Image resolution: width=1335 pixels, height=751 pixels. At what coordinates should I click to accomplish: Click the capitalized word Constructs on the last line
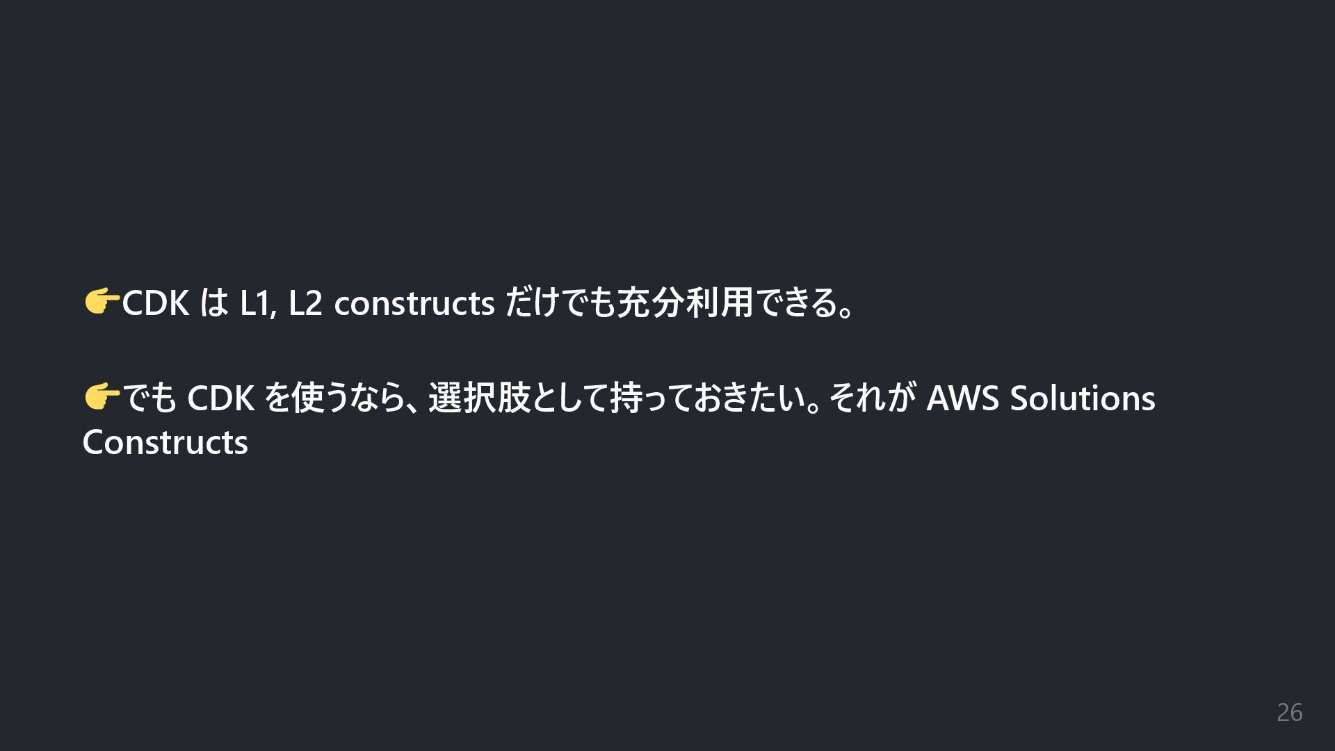coord(165,443)
